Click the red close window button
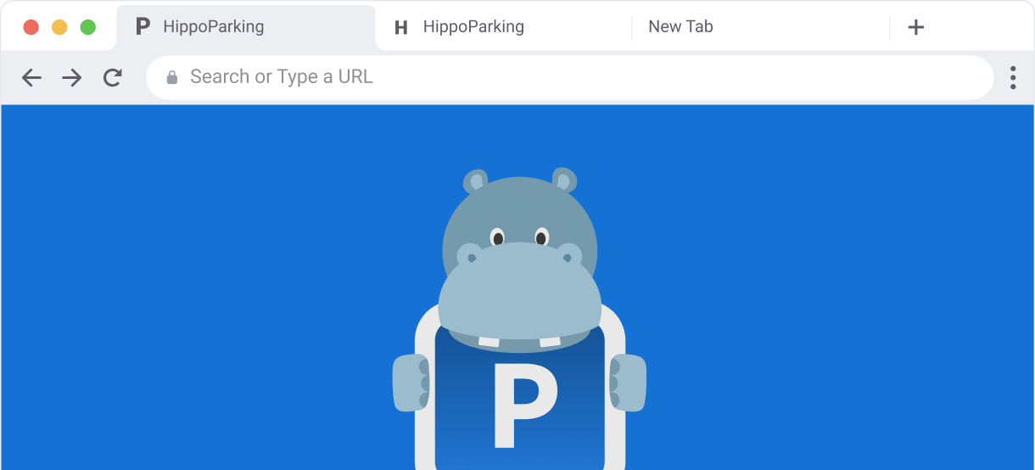Viewport: 1035px width, 470px height. coord(31,27)
